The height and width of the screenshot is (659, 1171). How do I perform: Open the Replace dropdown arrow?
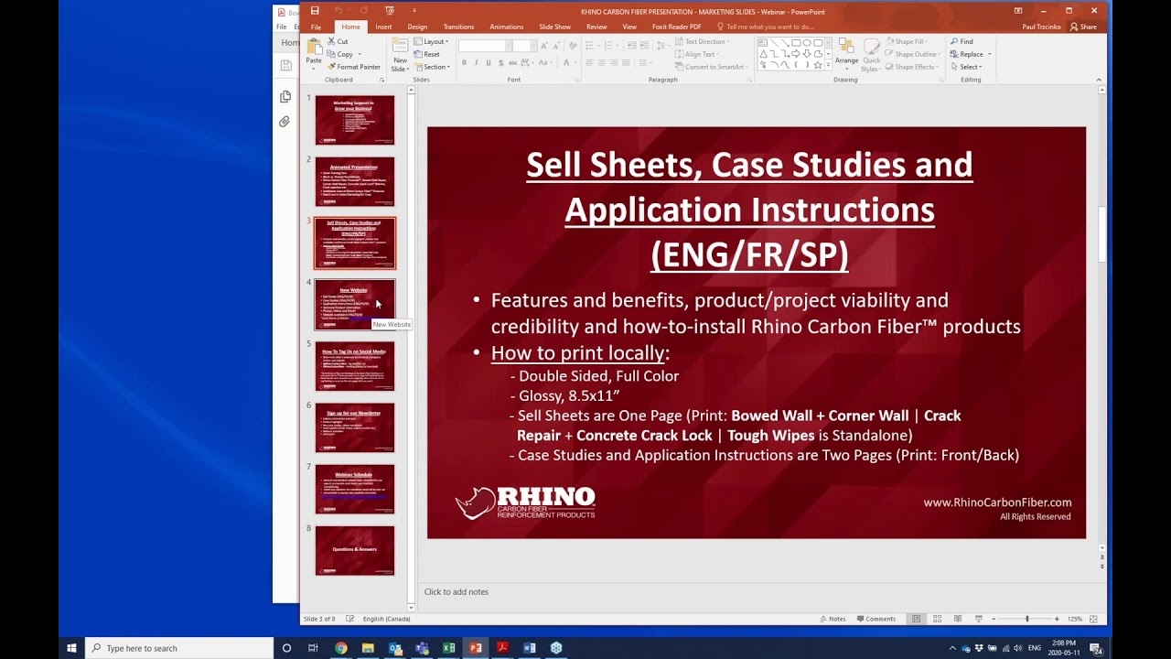point(989,54)
